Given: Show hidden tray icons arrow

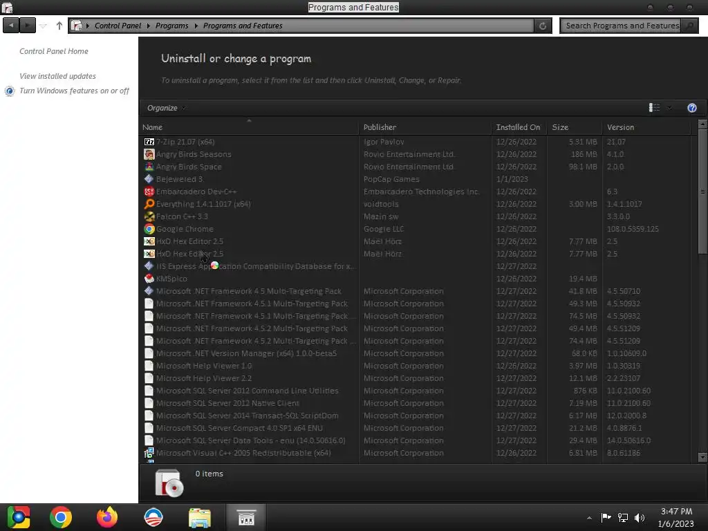Looking at the screenshot, I should pyautogui.click(x=589, y=518).
